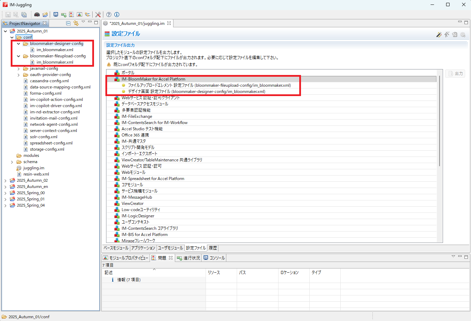
Task: Click the speedometer gauge toolbar icon
Action: [x=37, y=15]
